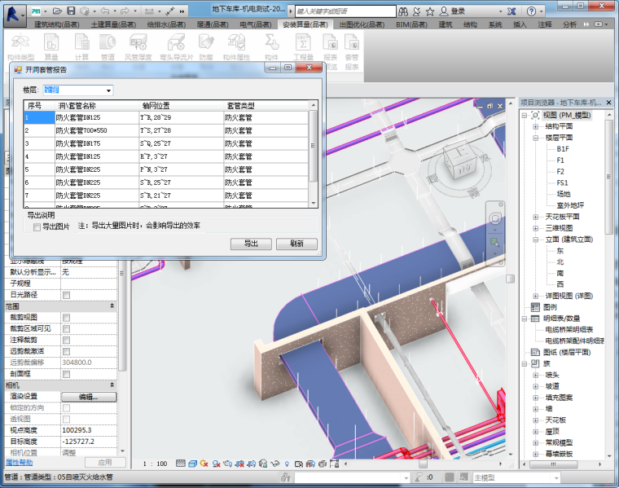Click the binoculars search icon in title bar

click(x=403, y=11)
